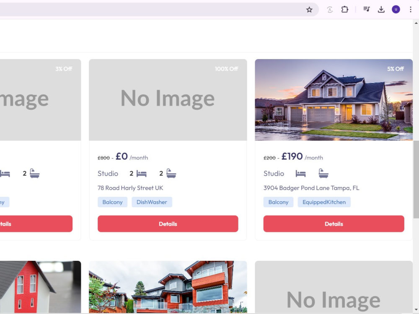Click the red toy house photo
Screen dimensions: 419x314
(x=40, y=287)
